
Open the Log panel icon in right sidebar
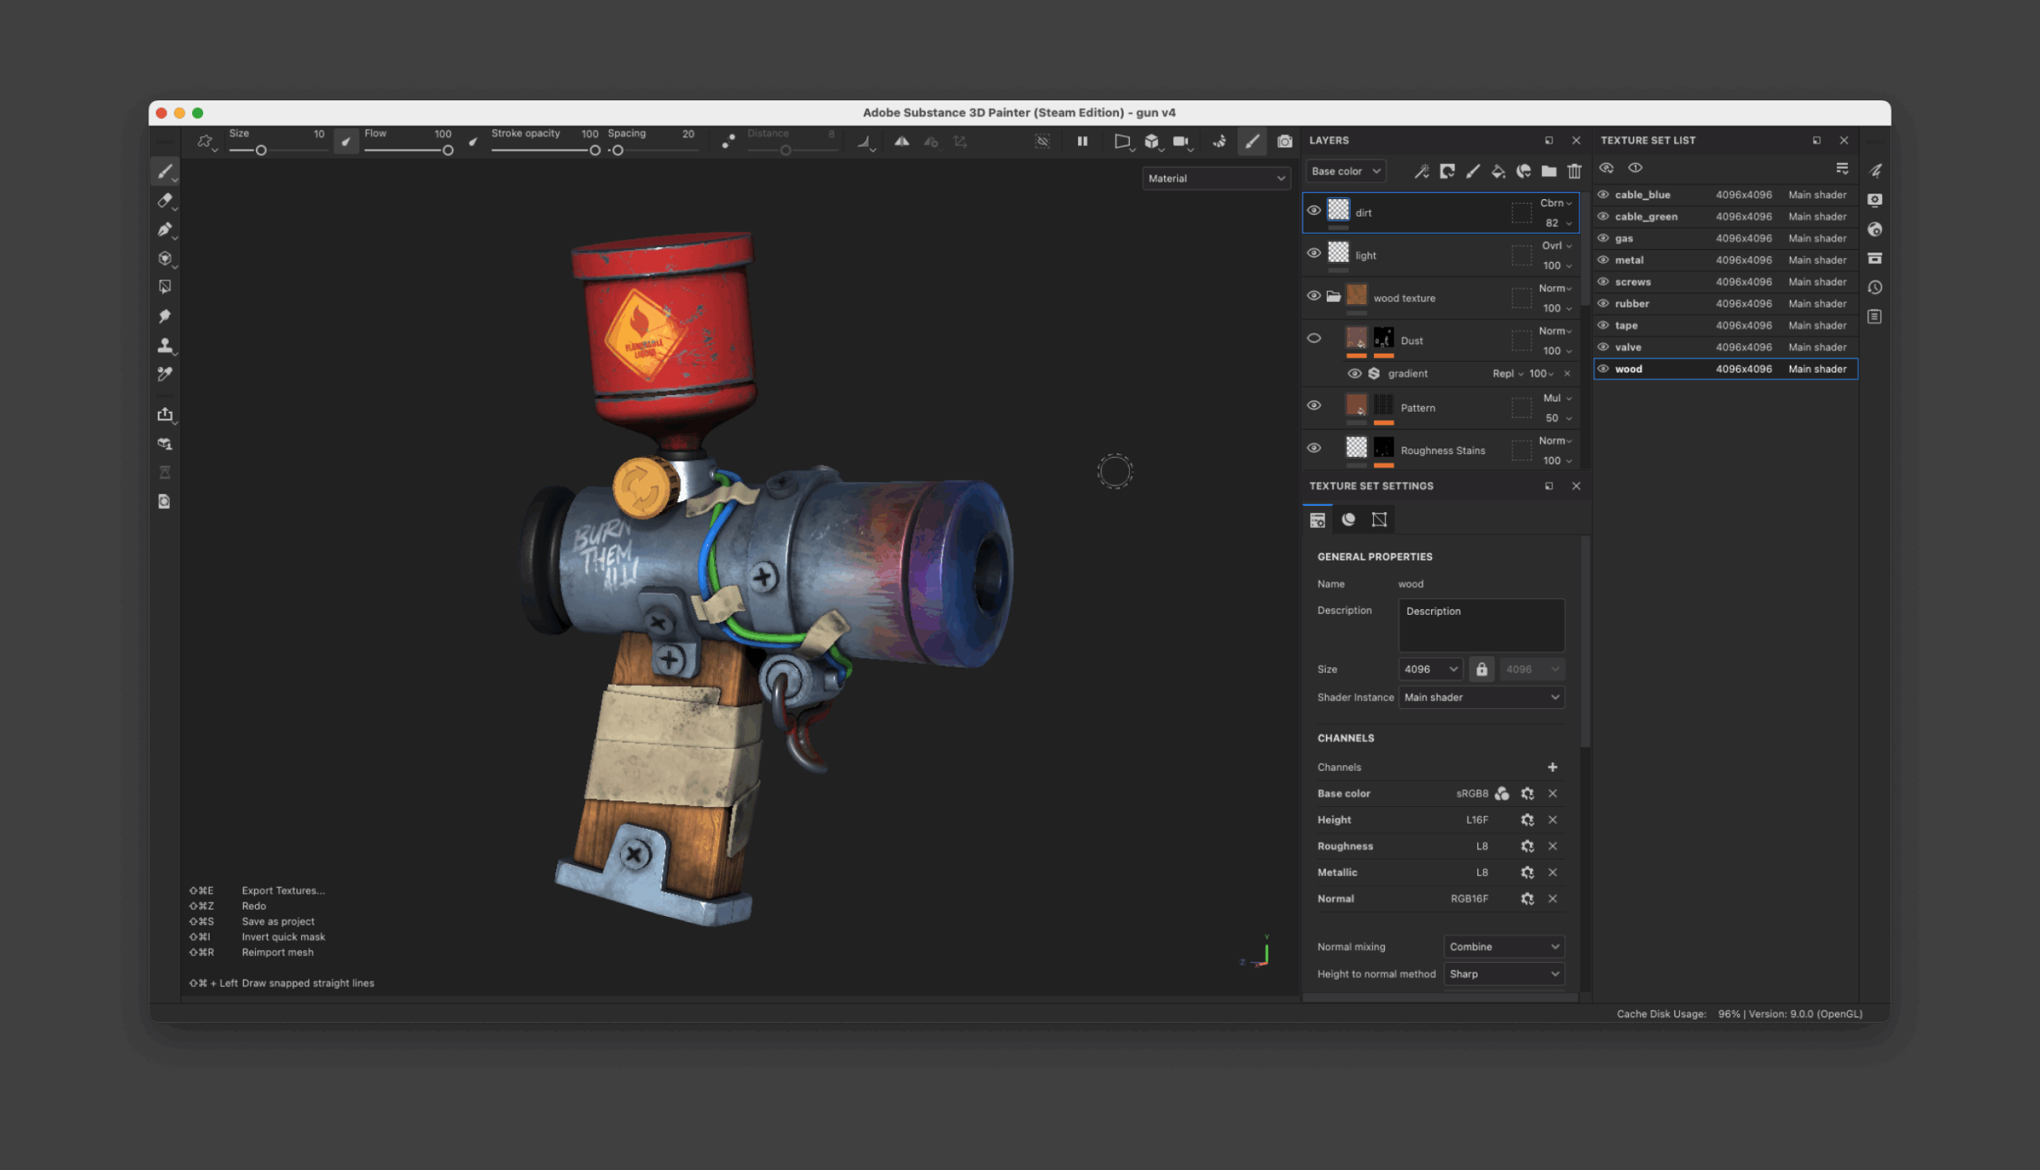point(1874,316)
